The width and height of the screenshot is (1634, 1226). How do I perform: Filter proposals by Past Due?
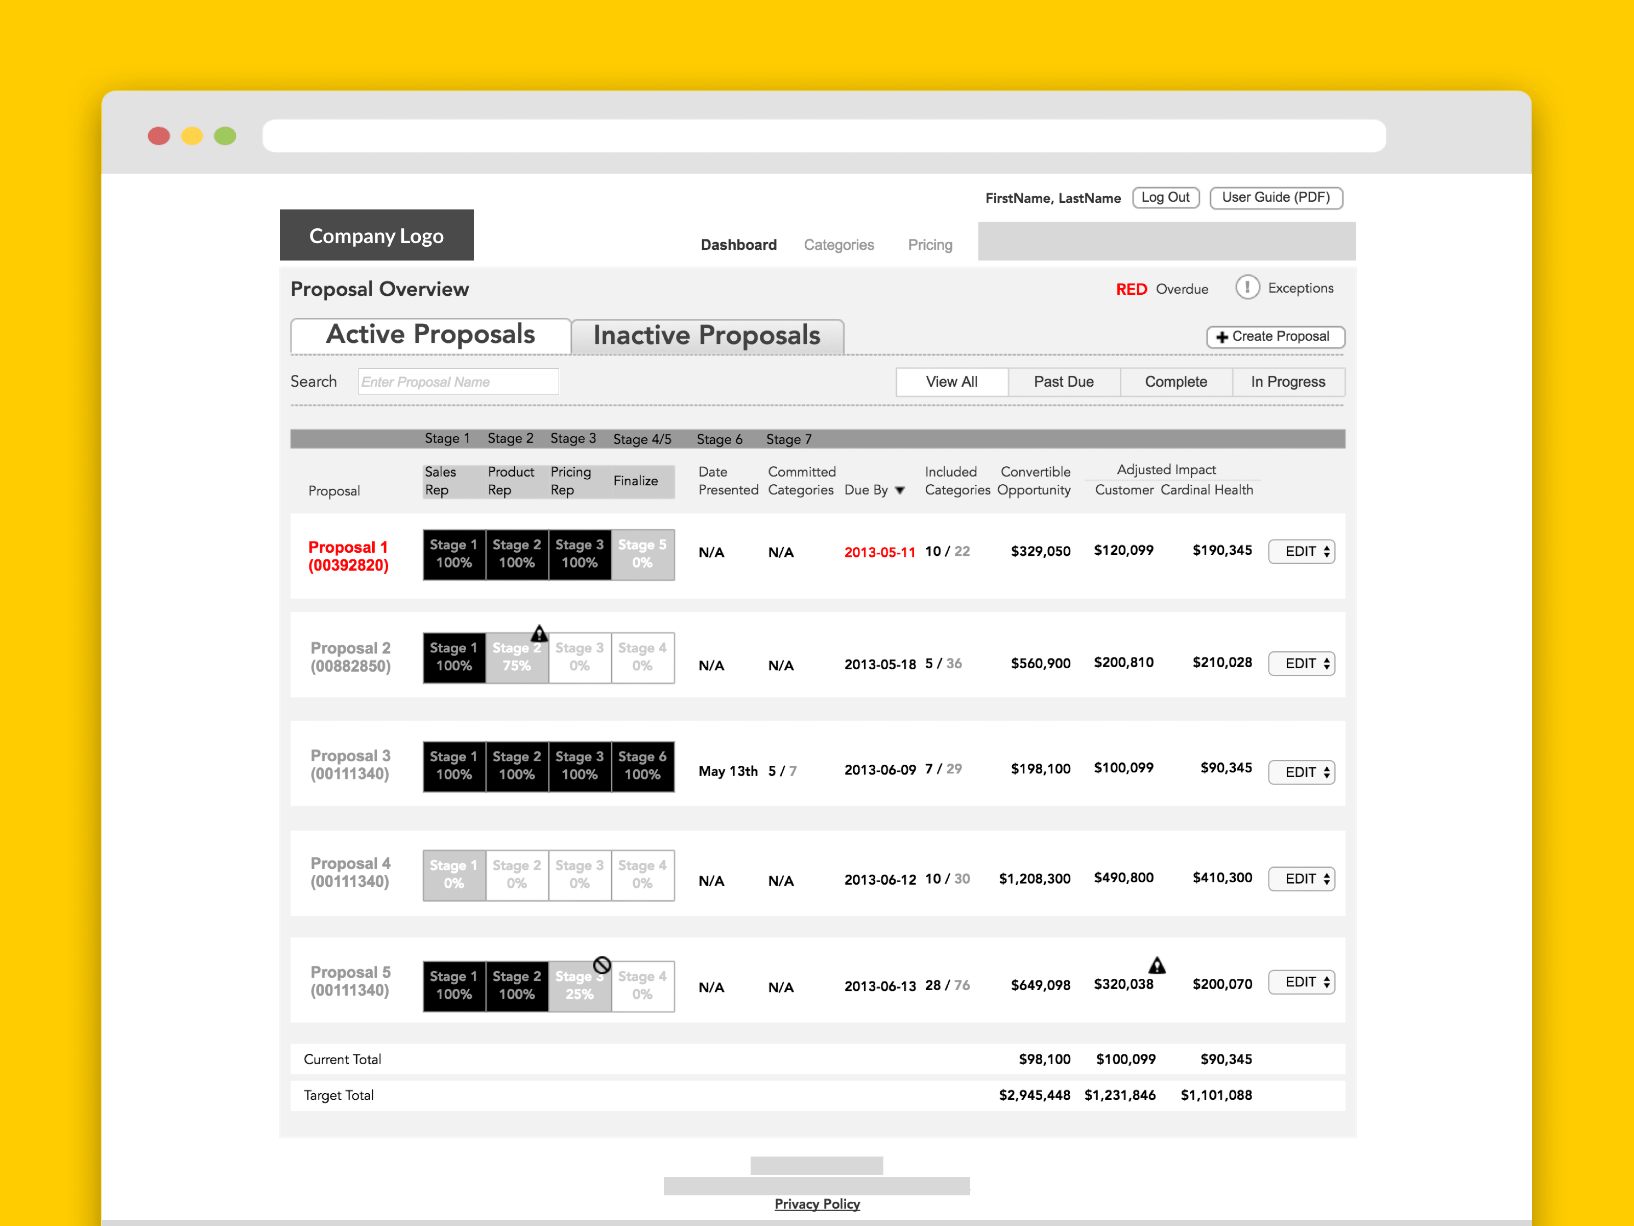click(1063, 381)
